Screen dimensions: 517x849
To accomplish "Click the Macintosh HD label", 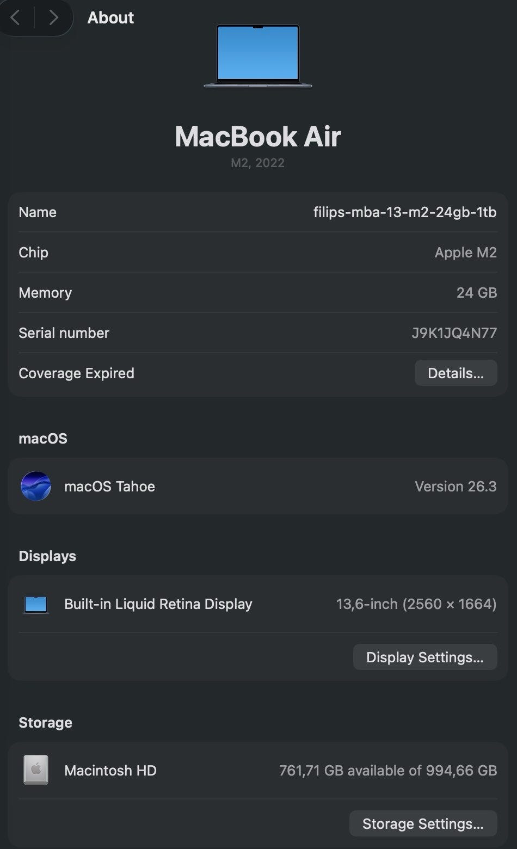I will [110, 771].
